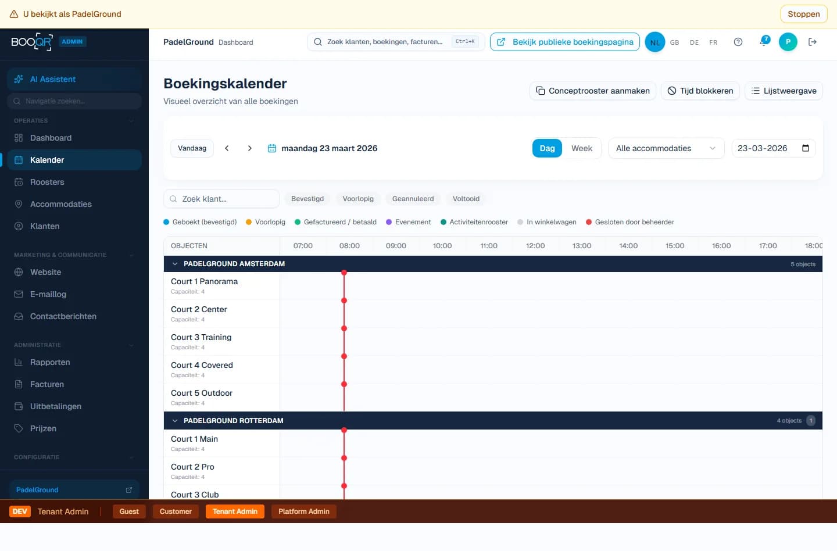The width and height of the screenshot is (837, 551).
Task: Toggle the Bevestigd status filter
Action: tap(307, 199)
